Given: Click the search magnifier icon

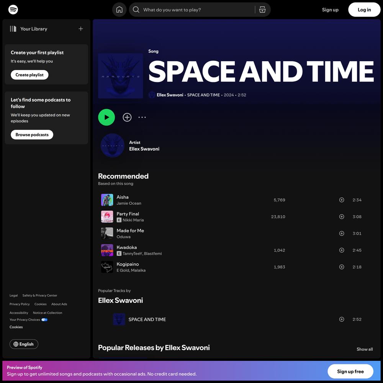Looking at the screenshot, I should tap(136, 10).
